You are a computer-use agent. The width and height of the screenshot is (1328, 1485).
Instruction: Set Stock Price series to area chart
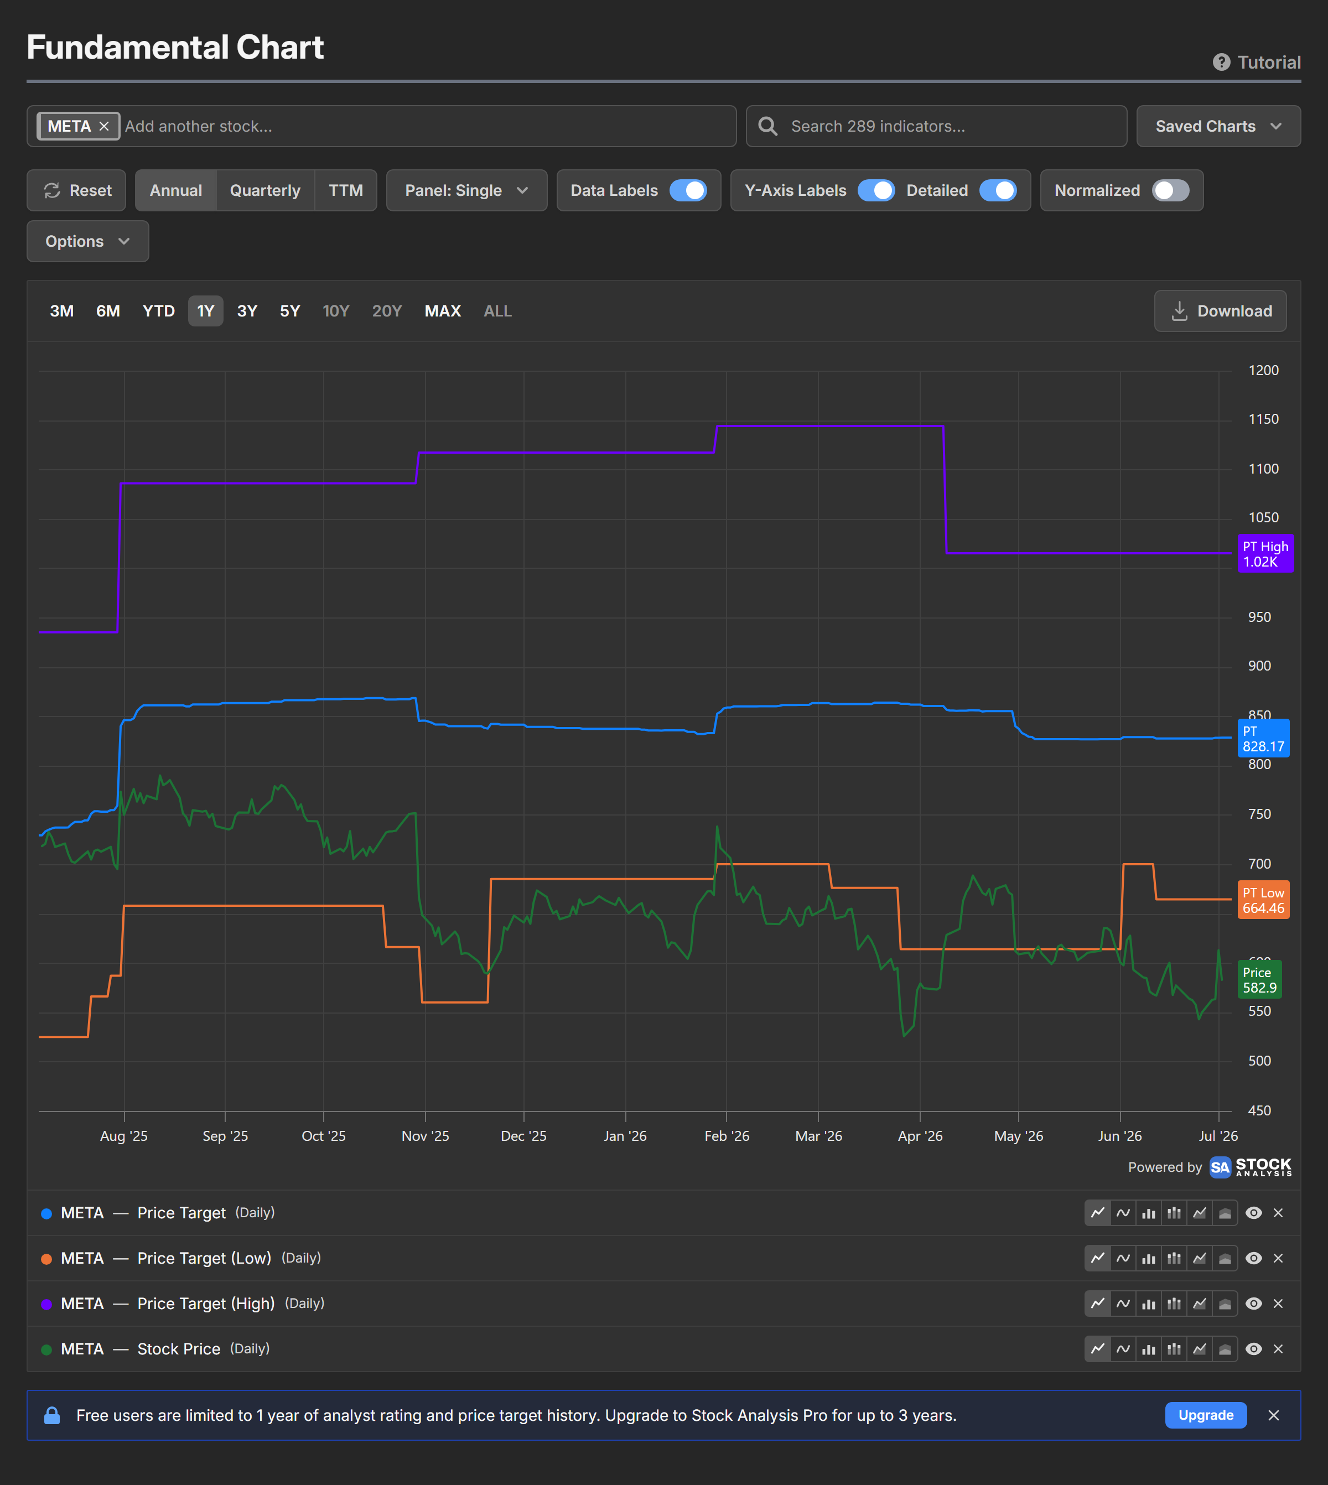[x=1200, y=1348]
